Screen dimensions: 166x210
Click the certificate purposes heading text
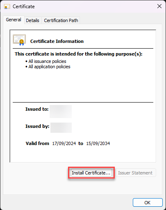(79, 54)
